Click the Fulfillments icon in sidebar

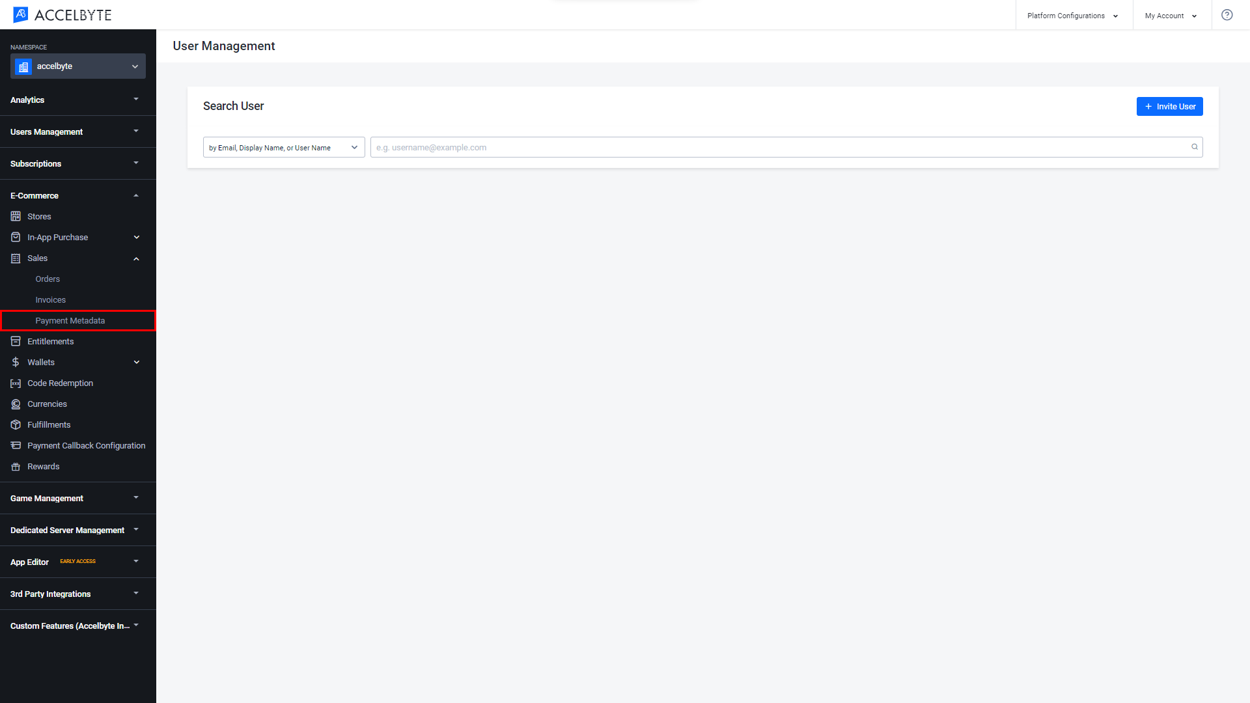tap(16, 424)
